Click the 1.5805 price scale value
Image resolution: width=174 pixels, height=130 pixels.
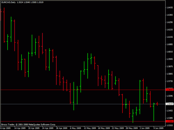170,74
